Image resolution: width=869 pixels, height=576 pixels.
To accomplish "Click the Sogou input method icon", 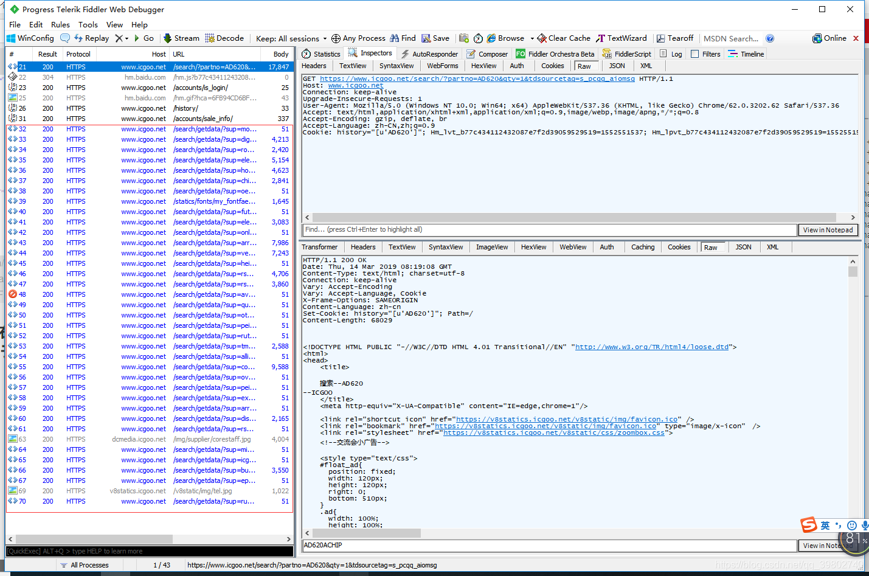I will coord(809,525).
